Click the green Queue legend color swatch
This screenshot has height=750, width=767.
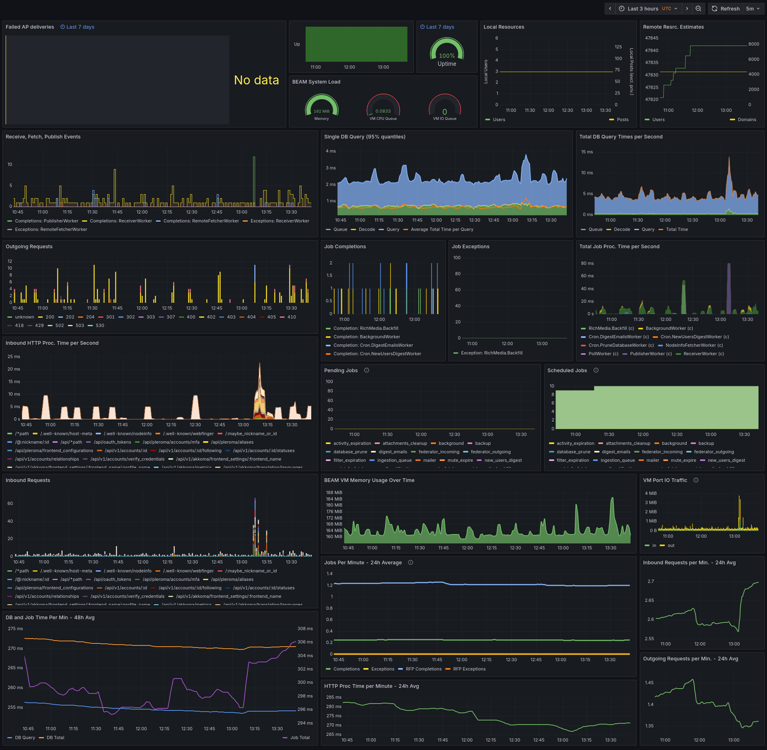click(x=328, y=229)
